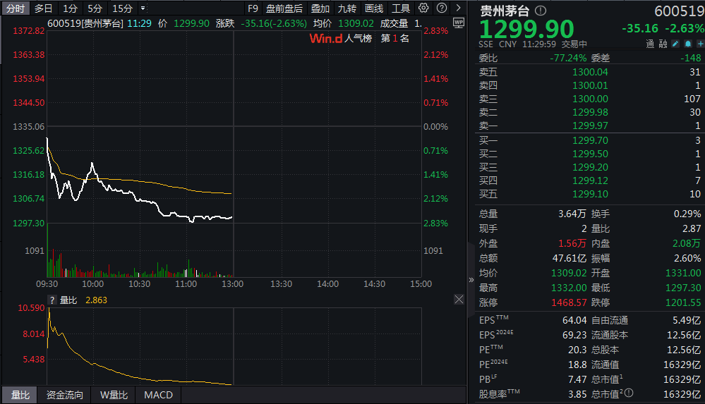Click the 卖五 price 1300.04
Viewport: 705px width, 404px height.
pyautogui.click(x=590, y=72)
